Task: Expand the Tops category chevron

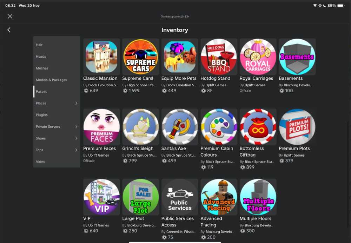Action: tap(76, 150)
